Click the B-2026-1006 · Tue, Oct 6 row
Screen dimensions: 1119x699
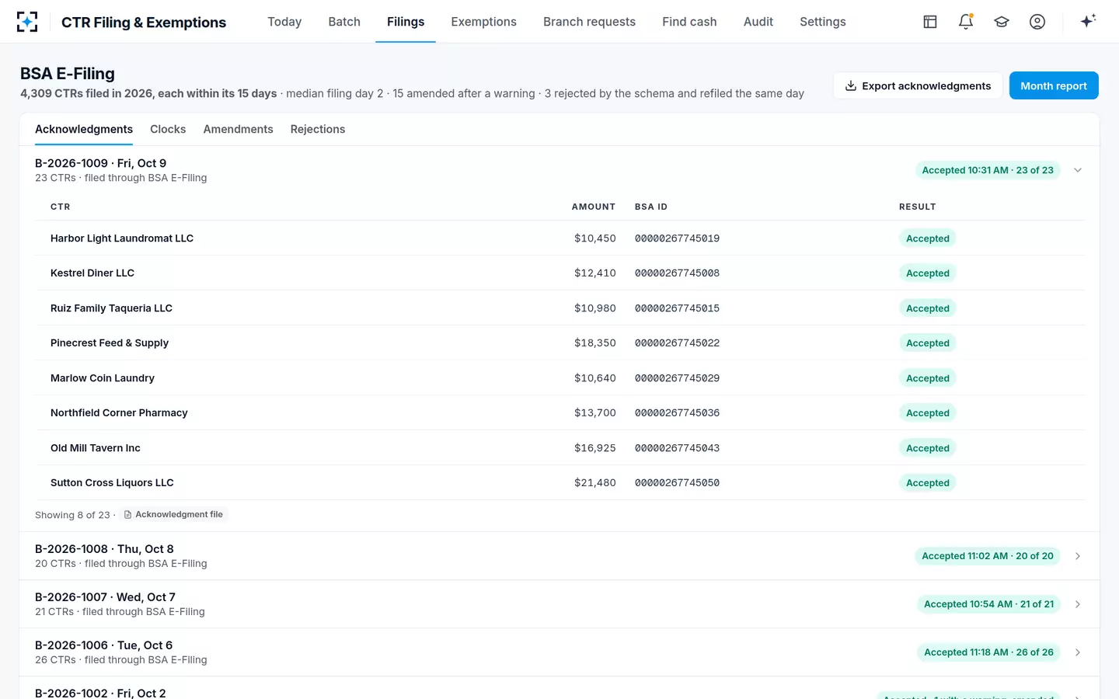tap(559, 652)
